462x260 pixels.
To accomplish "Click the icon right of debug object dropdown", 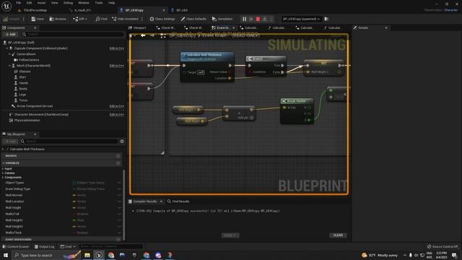I will [x=326, y=19].
